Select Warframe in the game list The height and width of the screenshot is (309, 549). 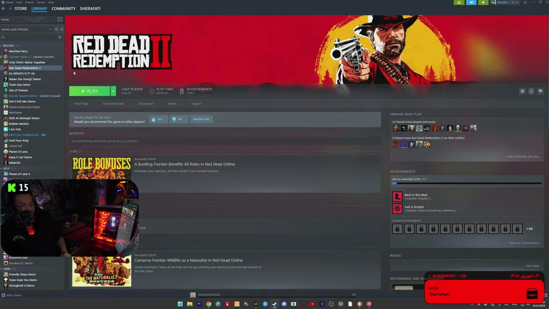[x=15, y=112]
